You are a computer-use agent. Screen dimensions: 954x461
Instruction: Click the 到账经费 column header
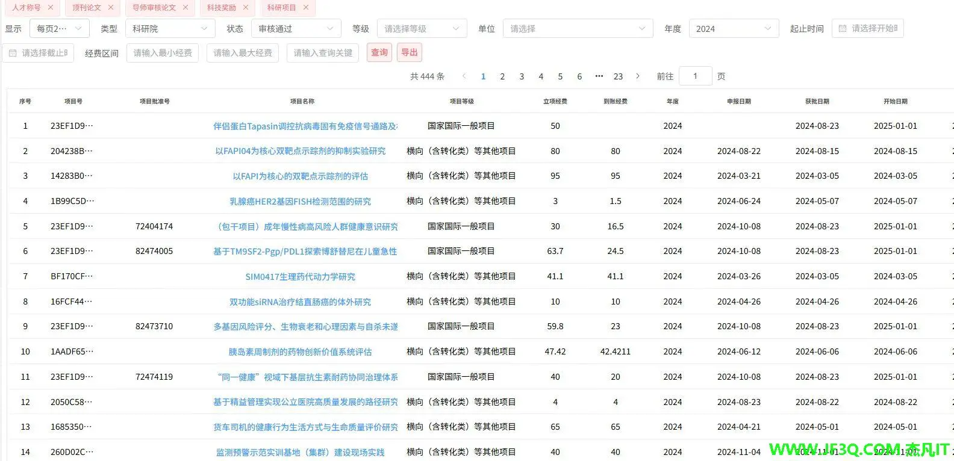(616, 101)
